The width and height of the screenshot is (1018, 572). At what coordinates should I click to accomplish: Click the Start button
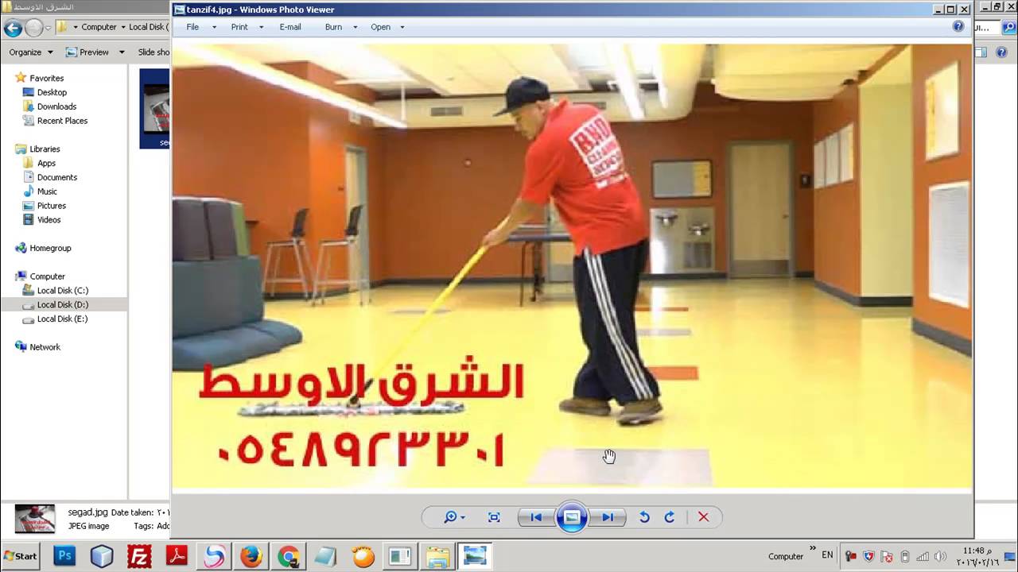(21, 556)
